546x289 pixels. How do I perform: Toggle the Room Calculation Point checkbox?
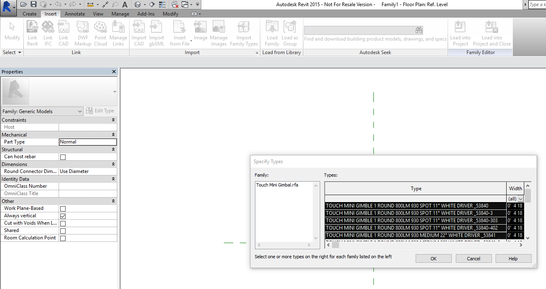pyautogui.click(x=63, y=238)
